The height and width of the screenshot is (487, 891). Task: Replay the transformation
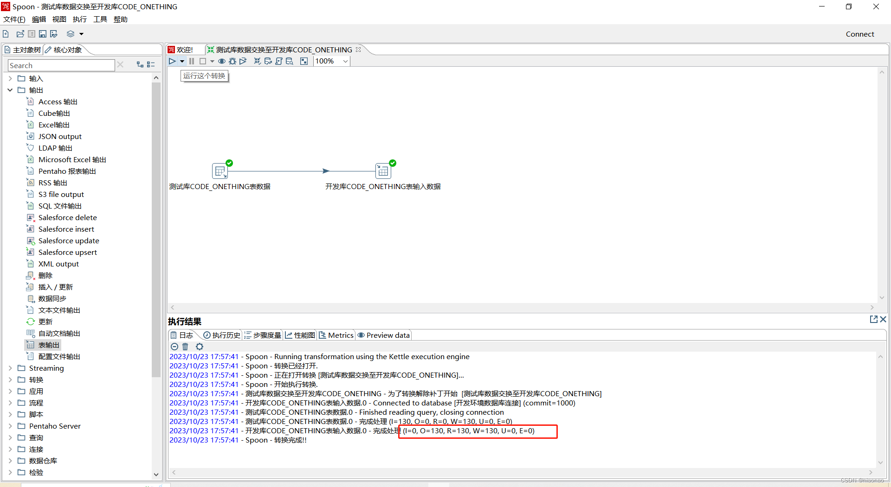click(243, 61)
